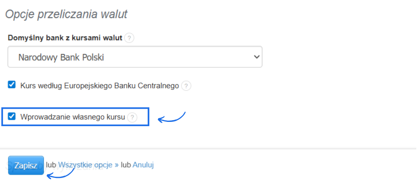418x186 pixels.
Task: Cancel changes via the Anuluj link
Action: 143,165
